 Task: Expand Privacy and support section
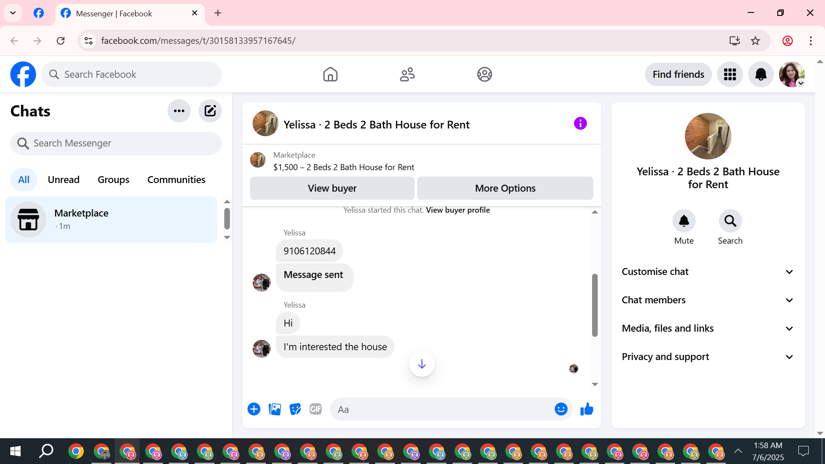708,357
